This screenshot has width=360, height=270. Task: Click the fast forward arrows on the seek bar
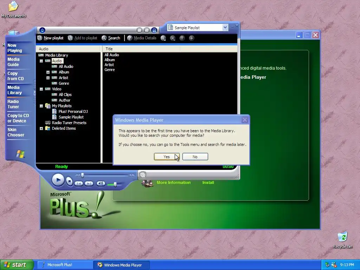[132, 175]
